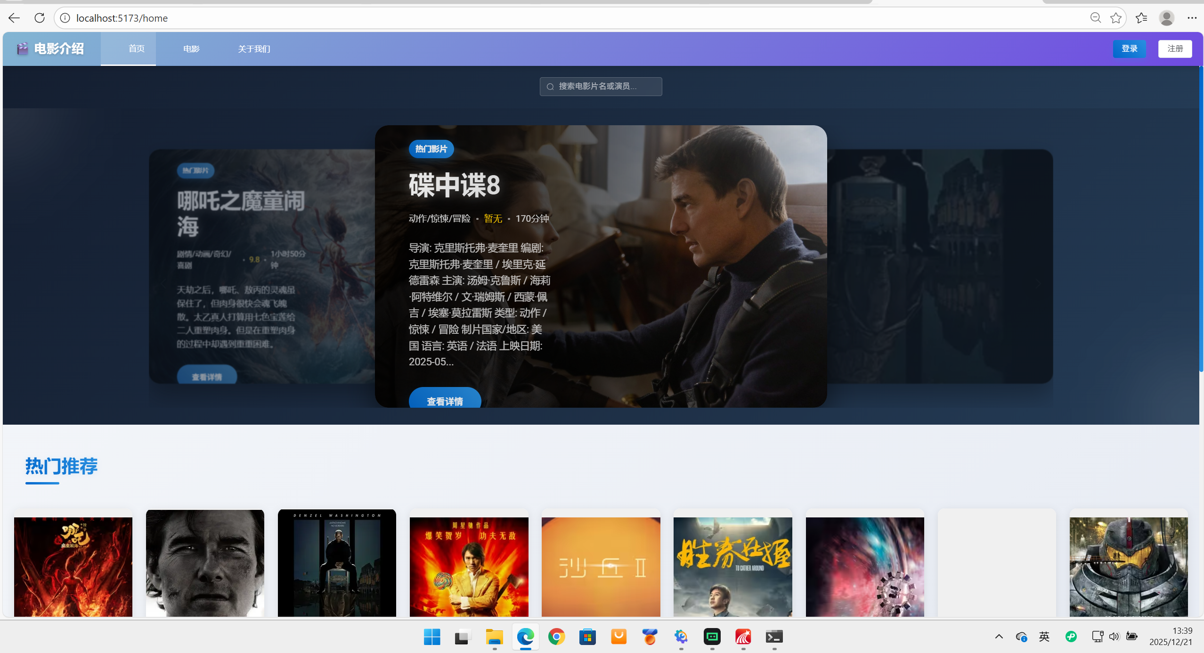Select the 碟中谍8 movie title
Image resolution: width=1204 pixels, height=653 pixels.
click(x=455, y=185)
